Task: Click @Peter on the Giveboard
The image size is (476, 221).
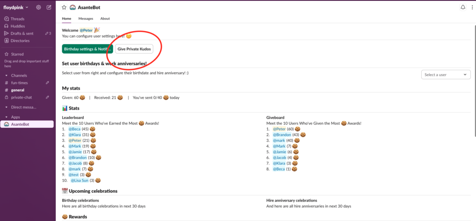Action: [279, 129]
